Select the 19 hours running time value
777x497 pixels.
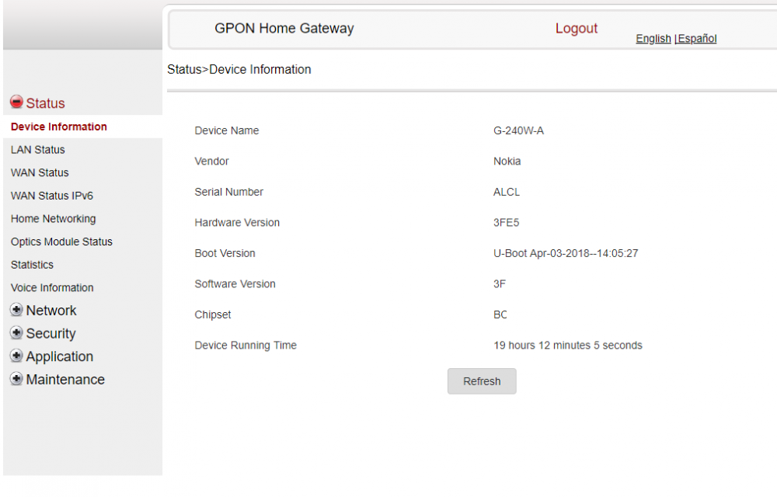[x=568, y=346]
